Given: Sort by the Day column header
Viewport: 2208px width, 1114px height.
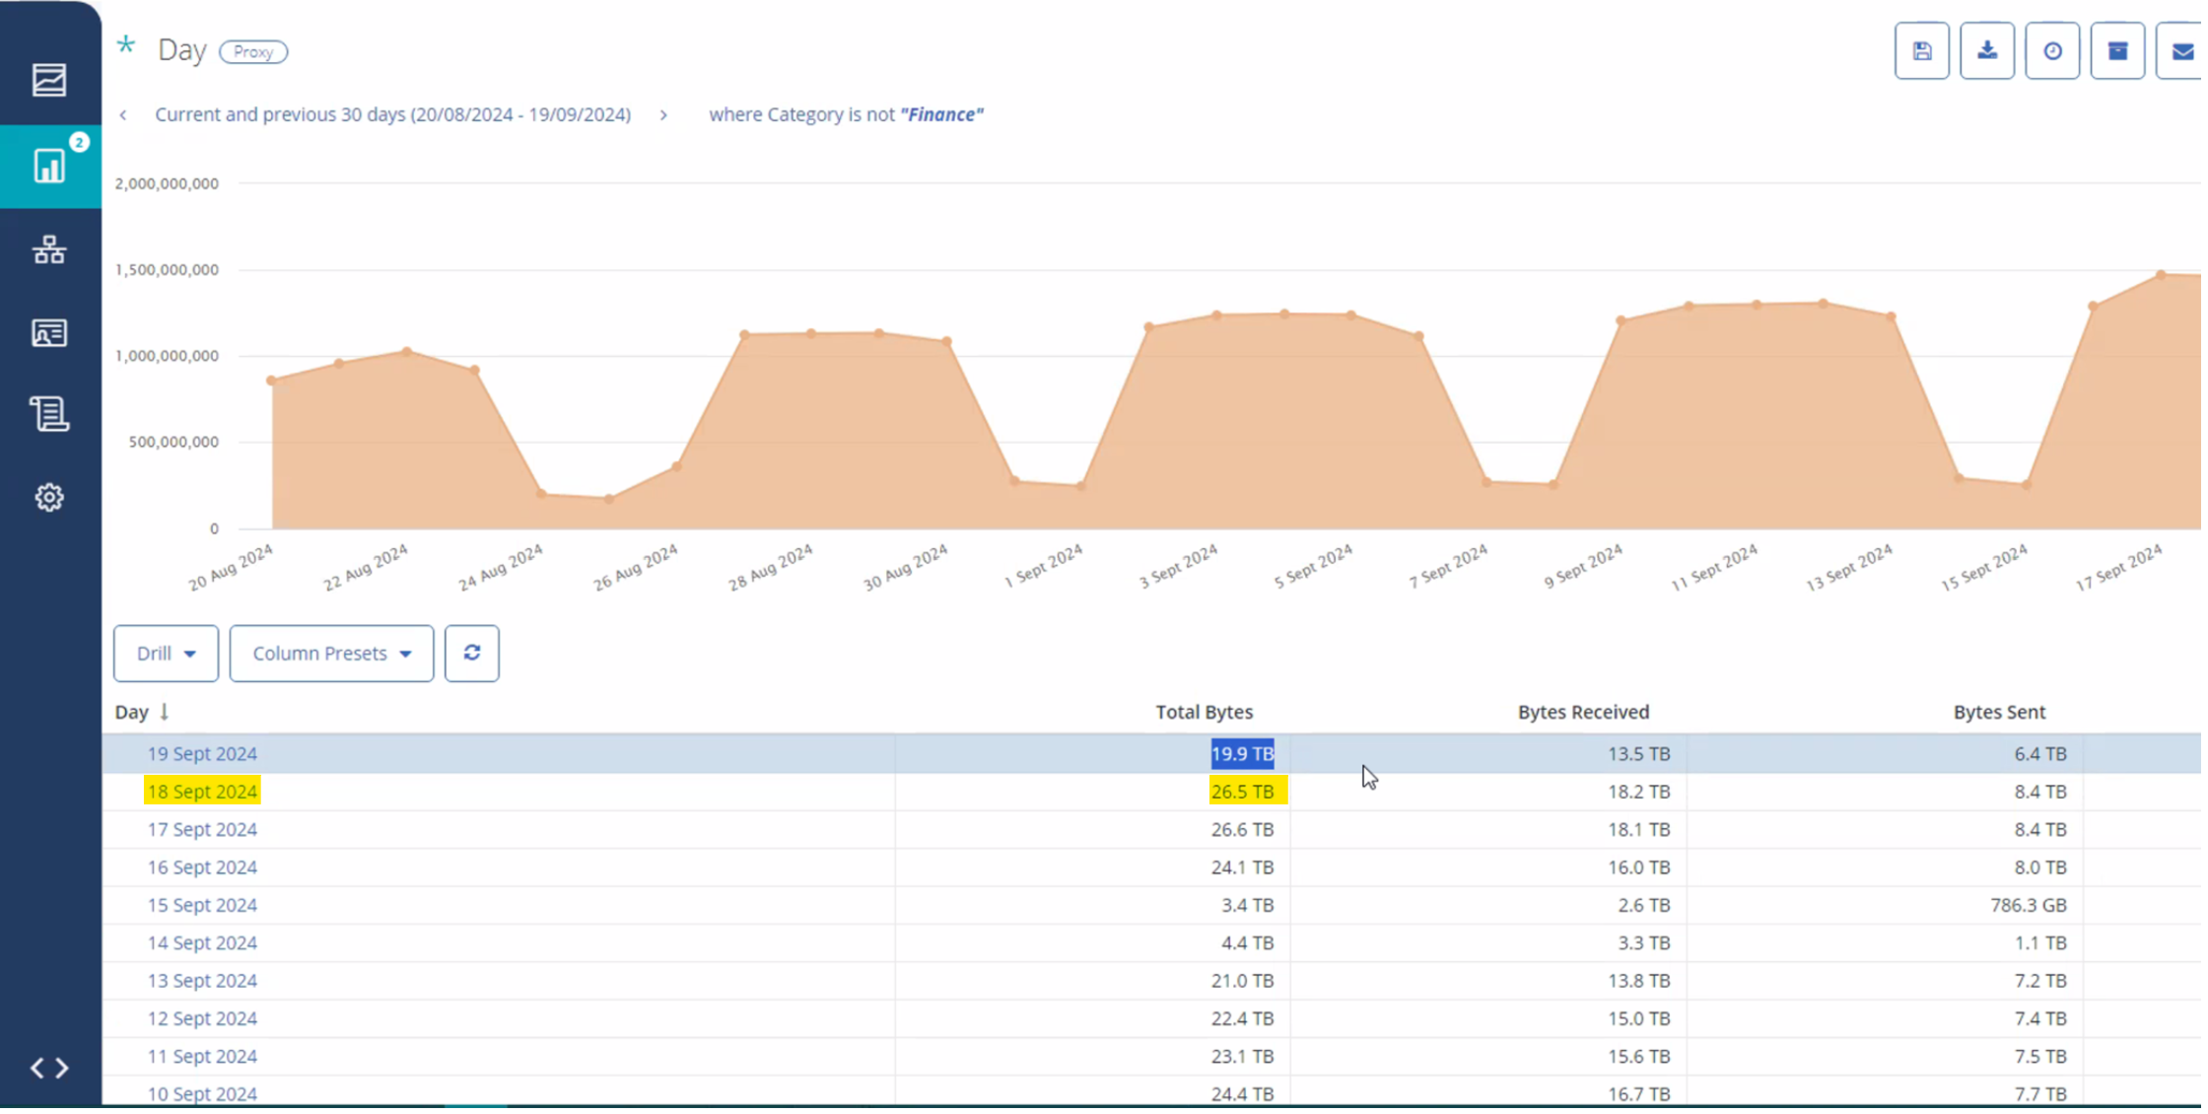Looking at the screenshot, I should [132, 714].
